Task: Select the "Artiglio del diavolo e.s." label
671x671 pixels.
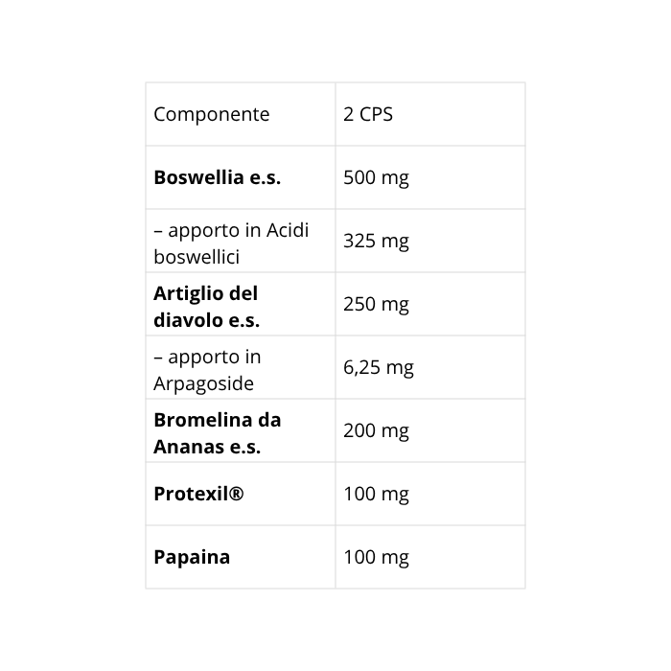Action: click(206, 307)
